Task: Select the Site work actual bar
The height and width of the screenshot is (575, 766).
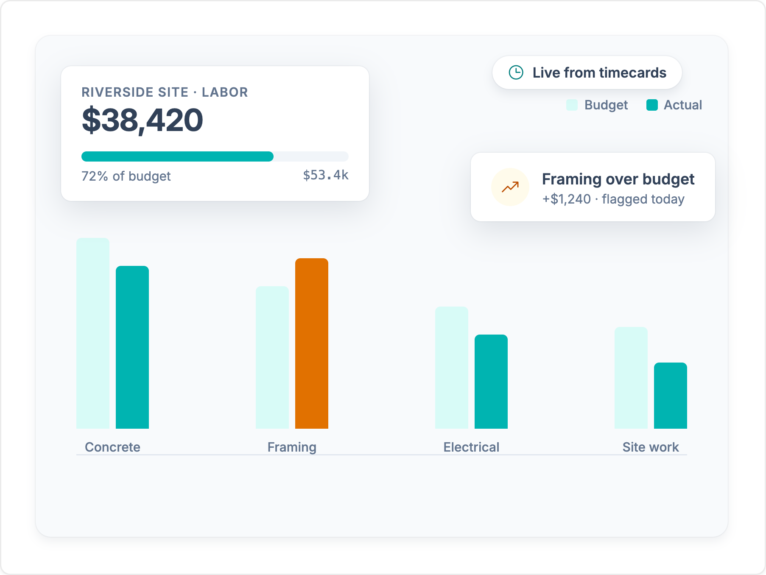Action: 671,396
